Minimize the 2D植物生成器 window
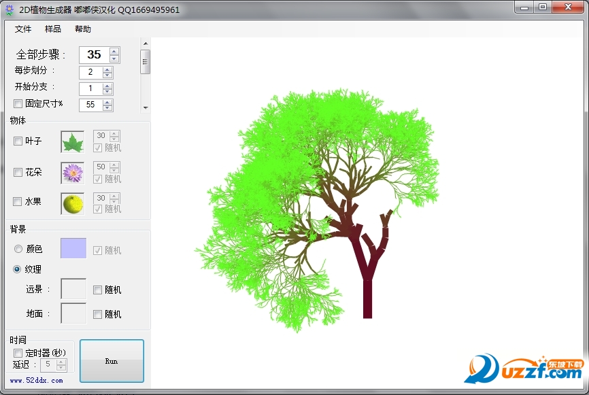 tap(525, 7)
